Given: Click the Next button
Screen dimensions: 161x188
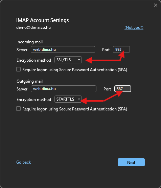Looking at the screenshot, I should [x=131, y=162].
